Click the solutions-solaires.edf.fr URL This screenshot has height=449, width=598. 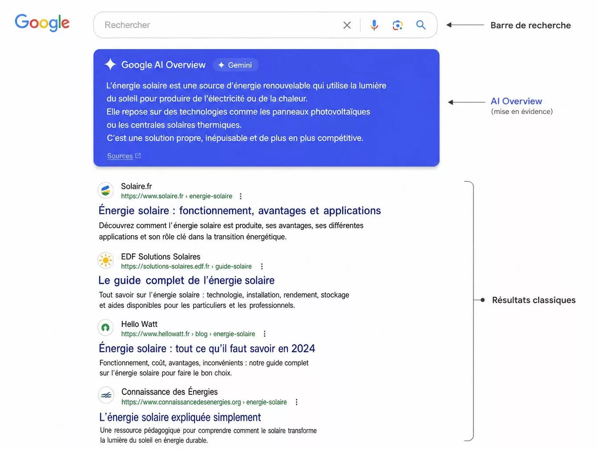point(186,266)
